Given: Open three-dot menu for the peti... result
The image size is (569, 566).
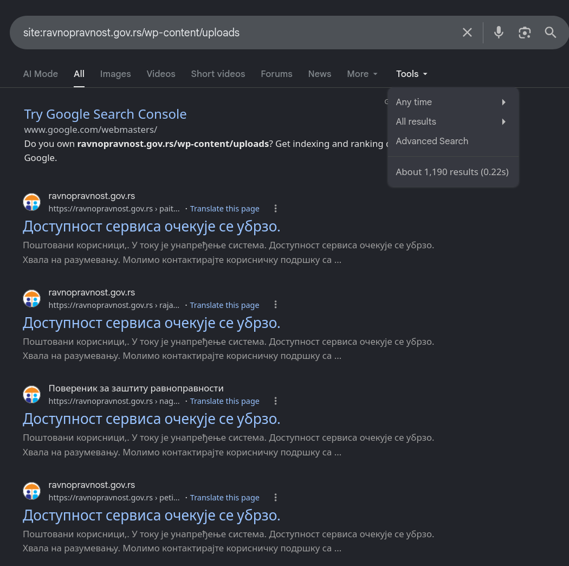Looking at the screenshot, I should click(x=275, y=497).
